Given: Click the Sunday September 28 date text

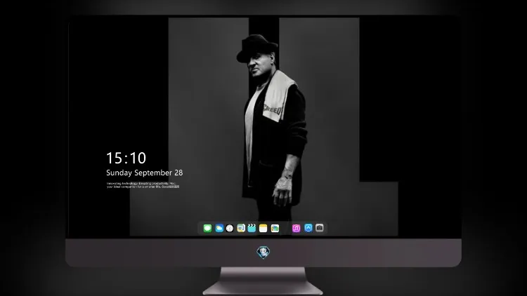Looking at the screenshot, I should pos(145,173).
